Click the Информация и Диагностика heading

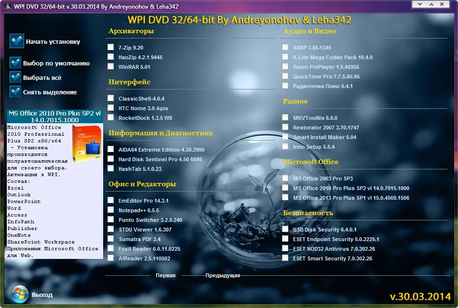coord(161,133)
